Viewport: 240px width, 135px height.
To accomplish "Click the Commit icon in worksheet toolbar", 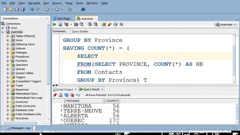I will point(90,24).
